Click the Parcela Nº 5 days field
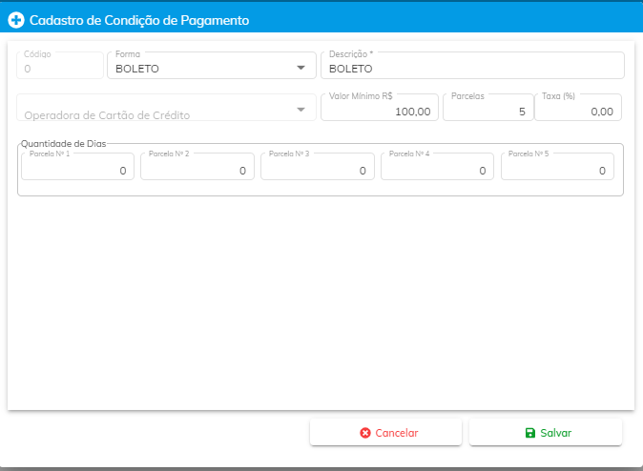This screenshot has width=643, height=471. pos(557,167)
